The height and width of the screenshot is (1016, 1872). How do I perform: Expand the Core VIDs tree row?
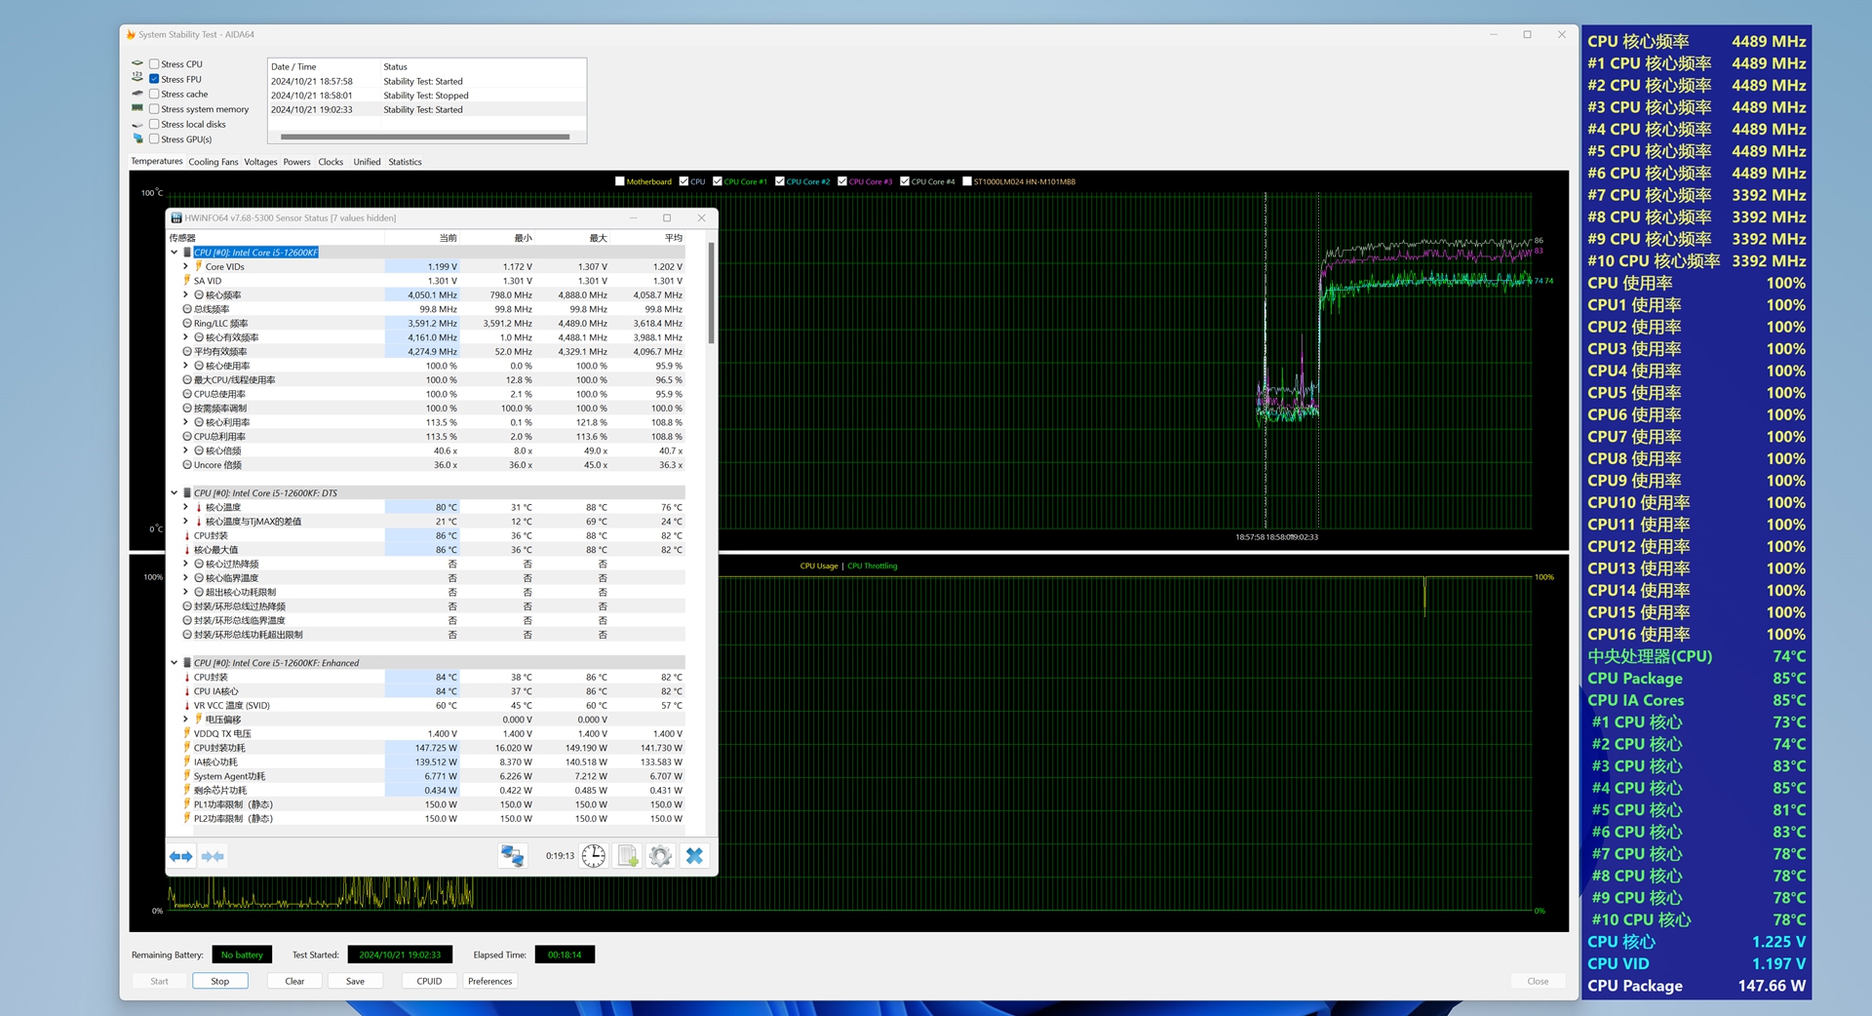tap(185, 266)
